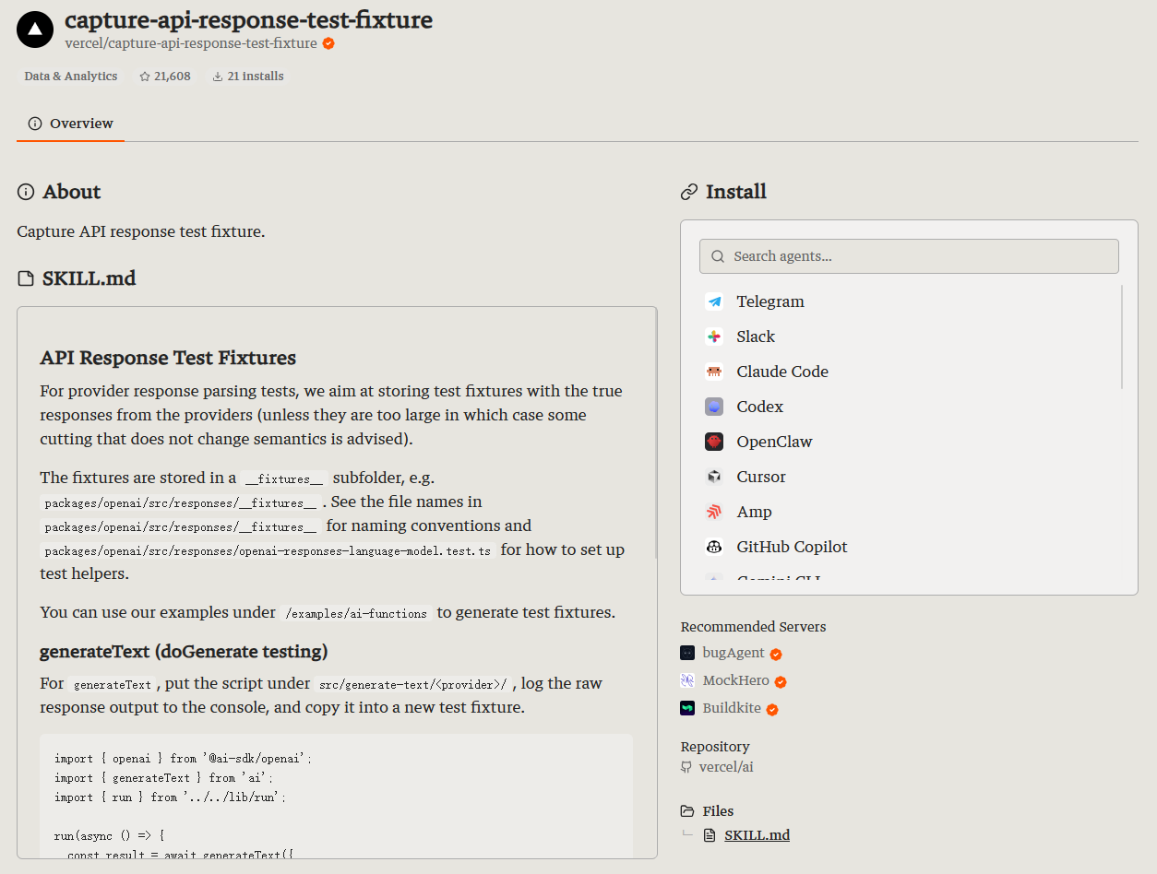Click the /examples/ai-functions inline code
The height and width of the screenshot is (874, 1157).
pos(357,613)
